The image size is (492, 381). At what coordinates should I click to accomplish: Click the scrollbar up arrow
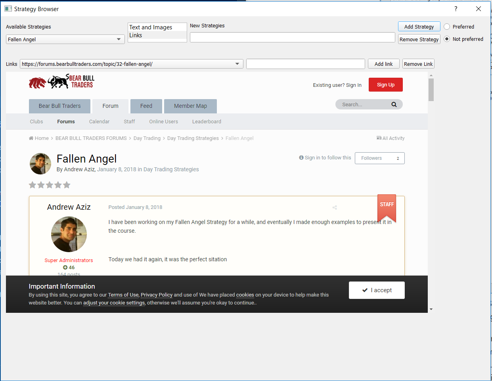[431, 75]
